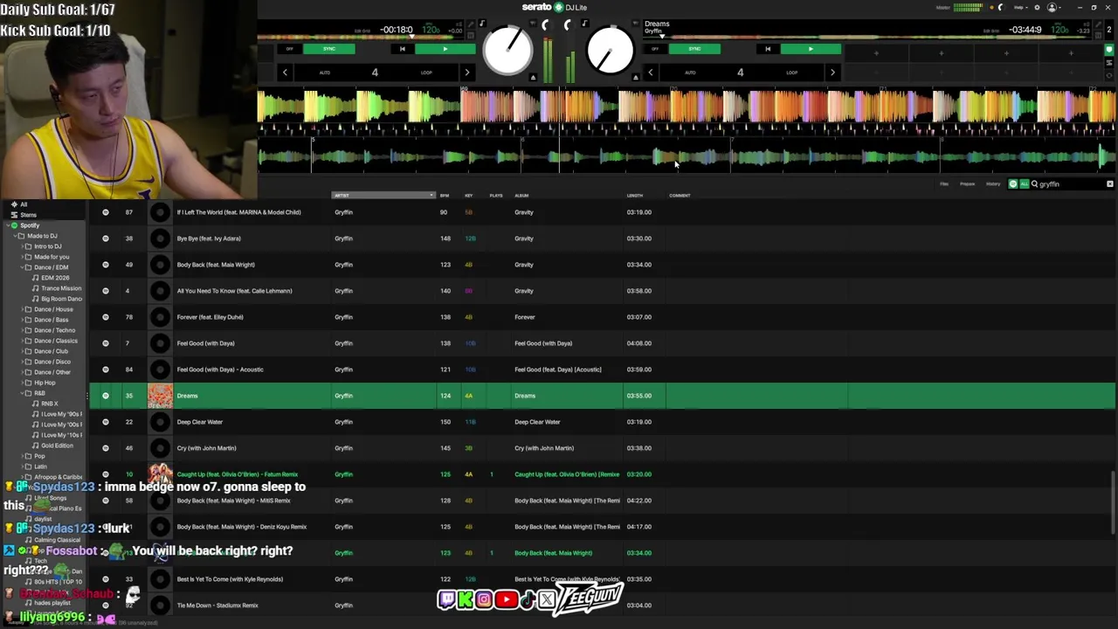The width and height of the screenshot is (1118, 629).
Task: Halve the left deck loop length
Action: 285,73
